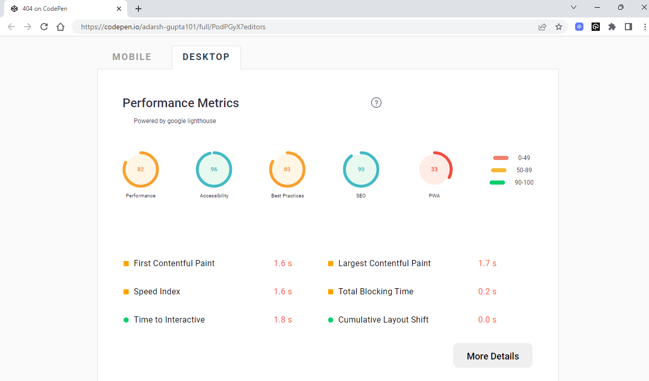This screenshot has height=381, width=649.
Task: Click the Powered by google lighthouse link
Action: 175,121
